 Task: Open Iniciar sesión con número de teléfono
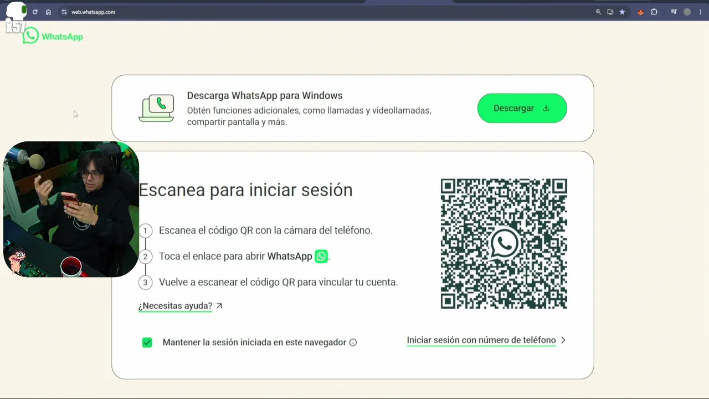click(x=481, y=340)
